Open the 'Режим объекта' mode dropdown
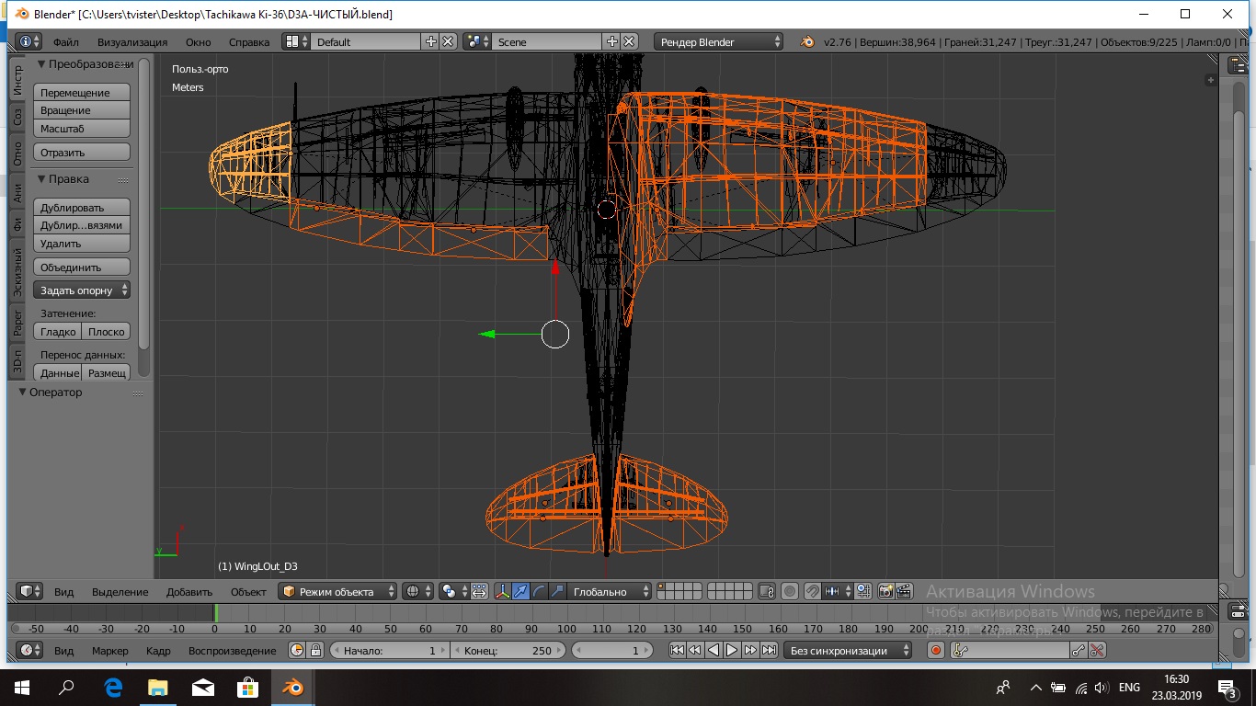Screen dimensions: 1256x706 tap(338, 591)
